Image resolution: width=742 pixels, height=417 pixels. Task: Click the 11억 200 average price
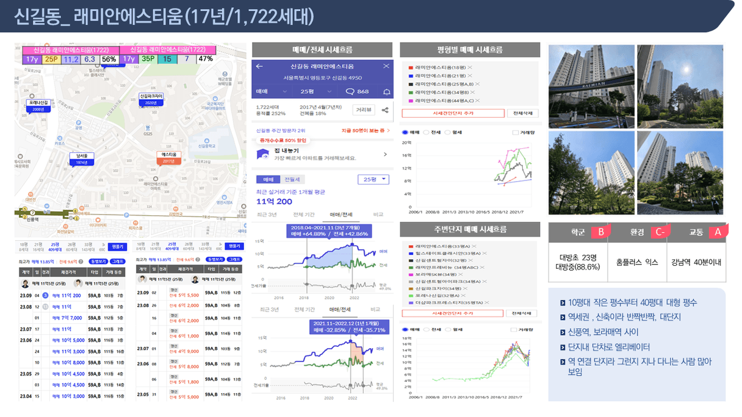point(274,201)
